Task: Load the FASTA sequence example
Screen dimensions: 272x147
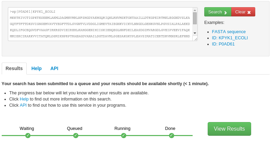Action: (x=229, y=32)
